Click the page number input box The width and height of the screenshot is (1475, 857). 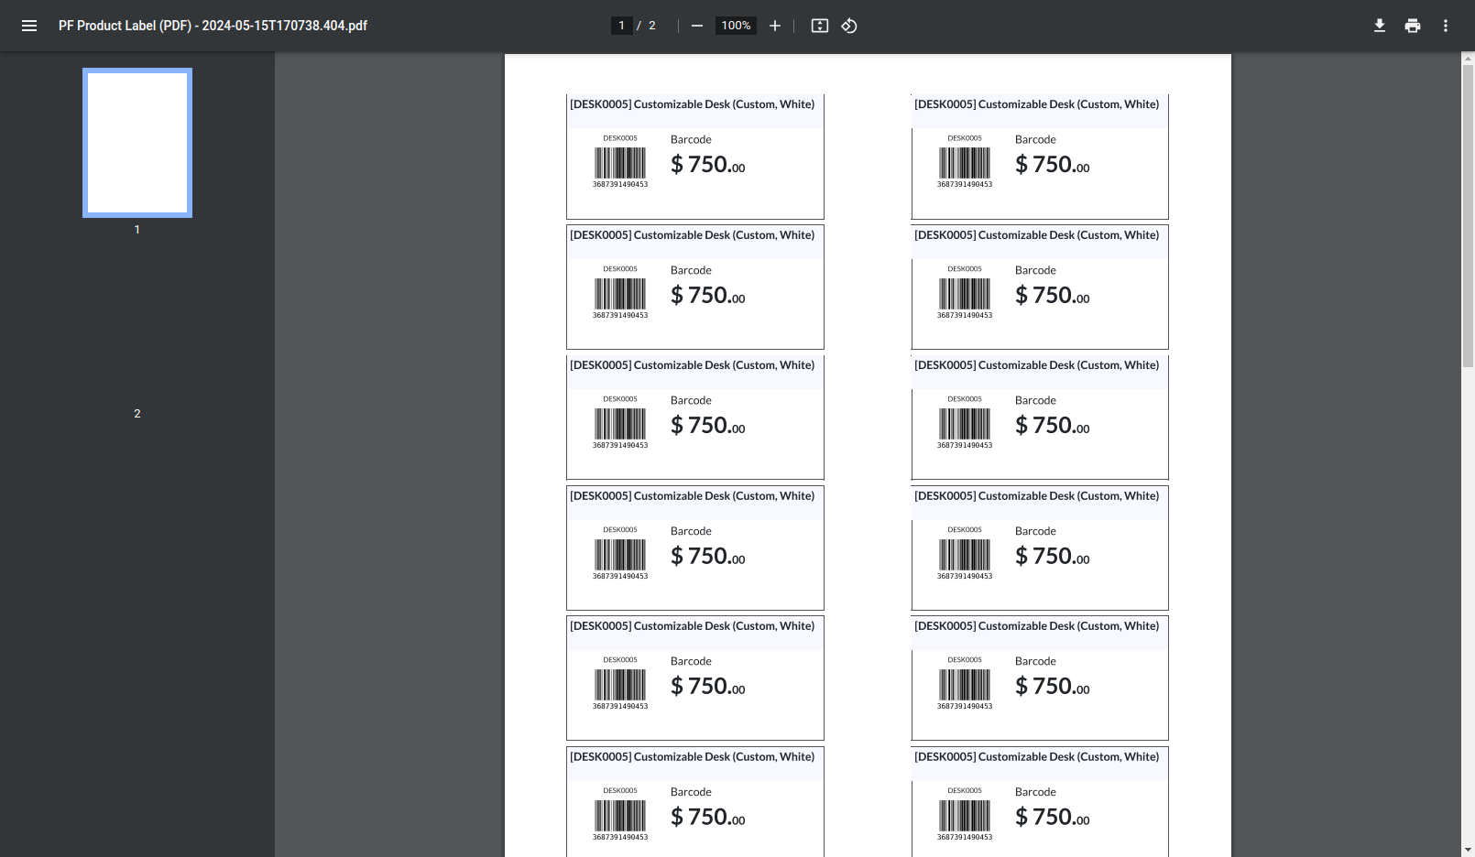(621, 25)
